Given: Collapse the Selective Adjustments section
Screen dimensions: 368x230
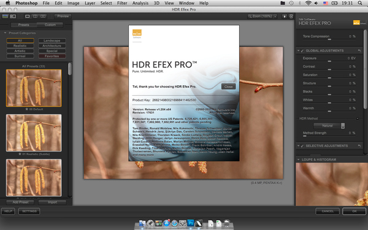Looking at the screenshot, I should point(298,146).
